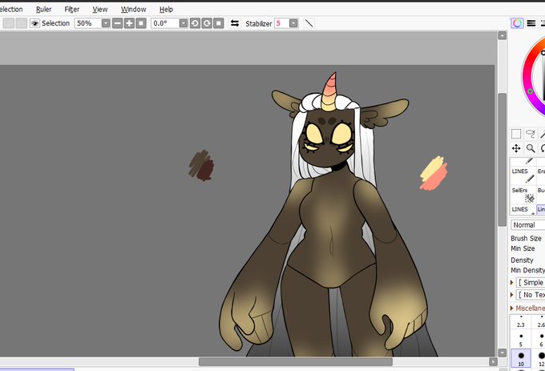Screen dimensions: 545x371
Task: Click the Min Size label
Action: pos(523,248)
